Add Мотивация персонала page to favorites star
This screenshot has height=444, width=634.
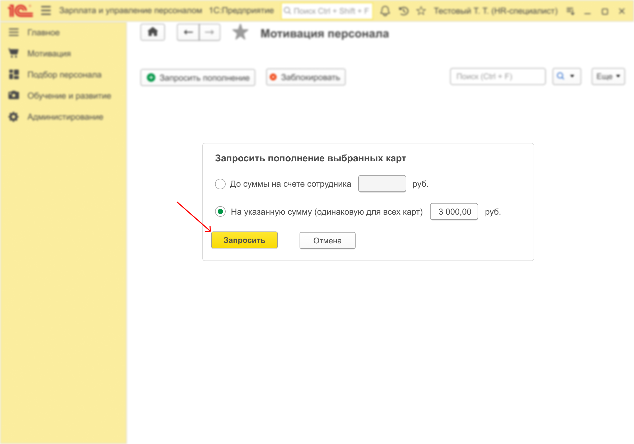(240, 32)
